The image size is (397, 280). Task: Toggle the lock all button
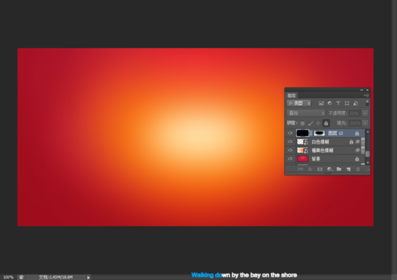pyautogui.click(x=326, y=123)
